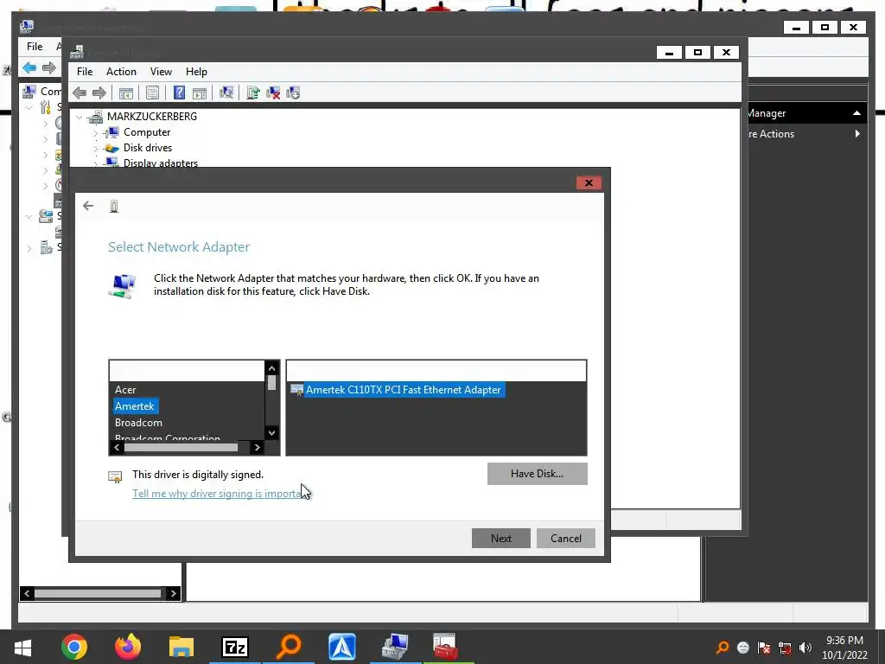Click Uninstall device icon with red X

(273, 93)
